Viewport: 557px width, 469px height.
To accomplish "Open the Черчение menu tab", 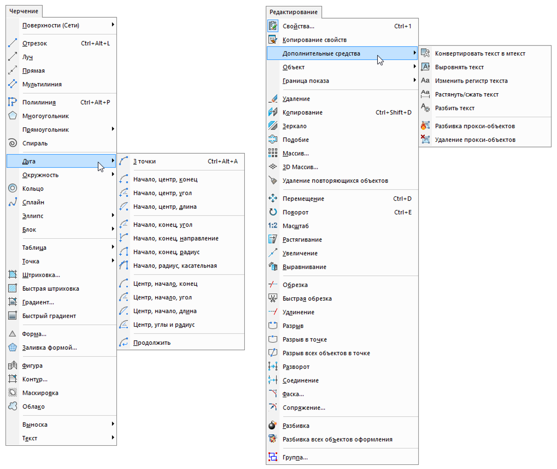I will pos(24,11).
